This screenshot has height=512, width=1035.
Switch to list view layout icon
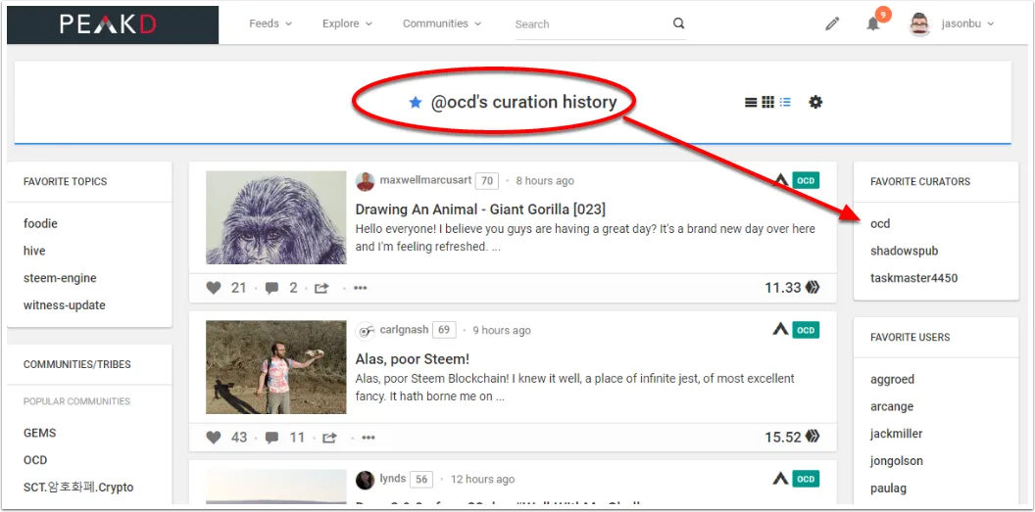coord(751,102)
